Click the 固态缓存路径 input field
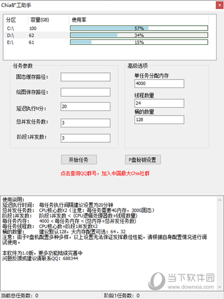This screenshot has width=224, height=299. (85, 77)
